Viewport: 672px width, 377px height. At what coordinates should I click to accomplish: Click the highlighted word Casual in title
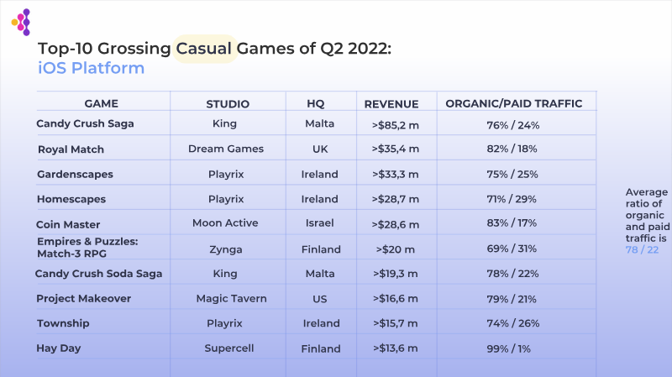205,49
